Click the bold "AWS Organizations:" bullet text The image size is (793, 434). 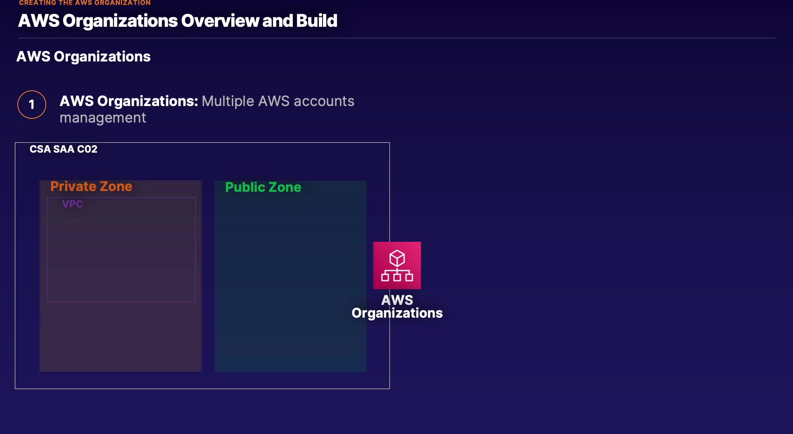129,101
